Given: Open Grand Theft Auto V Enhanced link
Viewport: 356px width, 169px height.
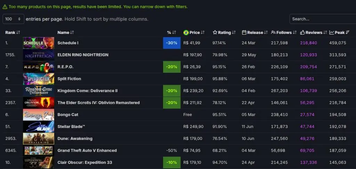Looking at the screenshot, I should (87, 151).
